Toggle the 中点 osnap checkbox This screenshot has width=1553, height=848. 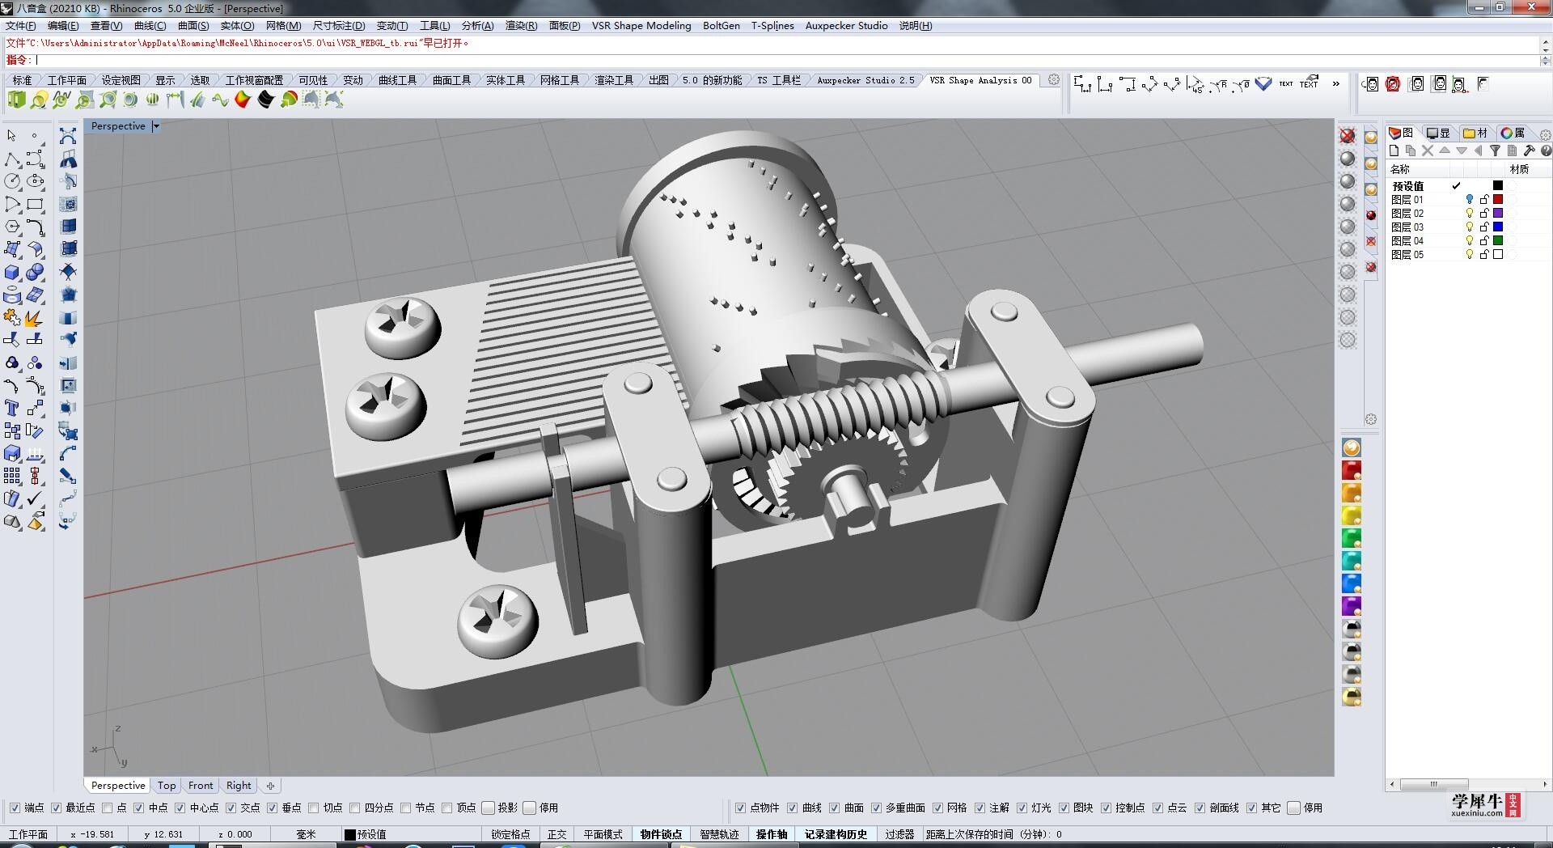click(139, 808)
